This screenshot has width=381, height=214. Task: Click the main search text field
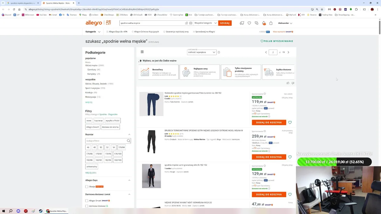(x=152, y=23)
